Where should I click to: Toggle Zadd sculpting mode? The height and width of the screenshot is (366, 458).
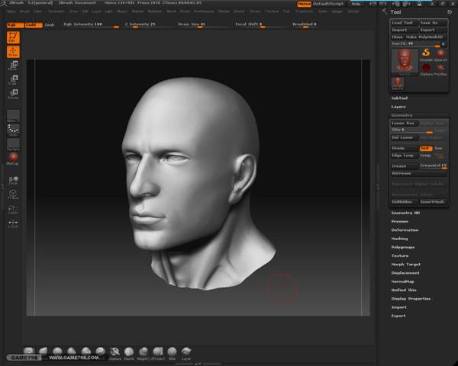coord(32,24)
